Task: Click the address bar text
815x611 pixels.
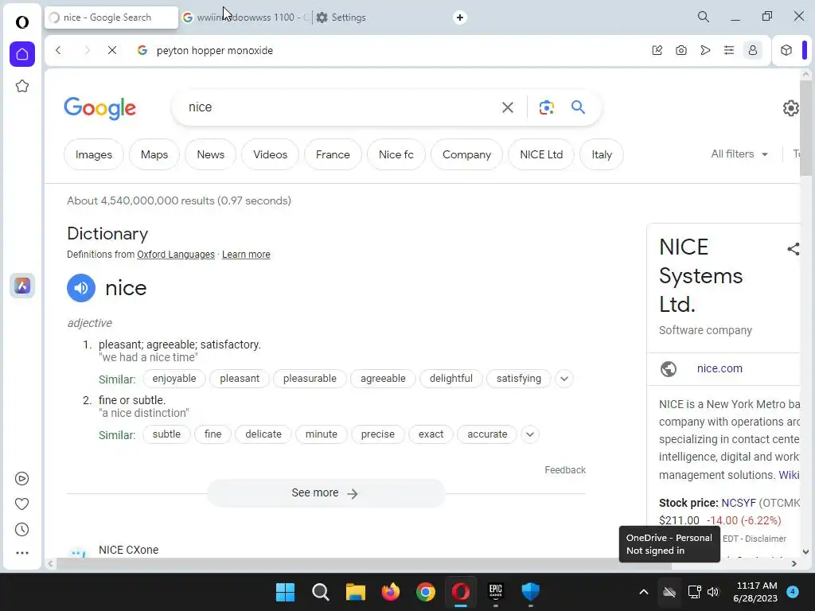Action: [x=215, y=50]
